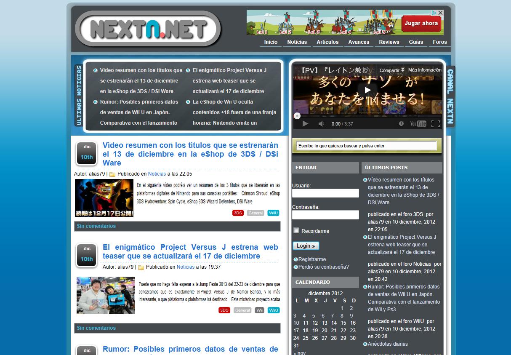The image size is (511, 355).
Task: Mute the video volume speaker icon
Action: click(321, 124)
